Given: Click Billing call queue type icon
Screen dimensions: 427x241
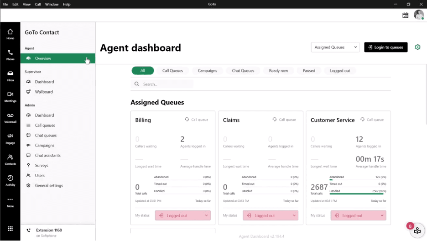Looking at the screenshot, I should coord(187,119).
